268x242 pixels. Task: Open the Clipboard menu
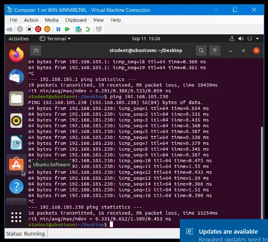pyautogui.click(x=76, y=20)
